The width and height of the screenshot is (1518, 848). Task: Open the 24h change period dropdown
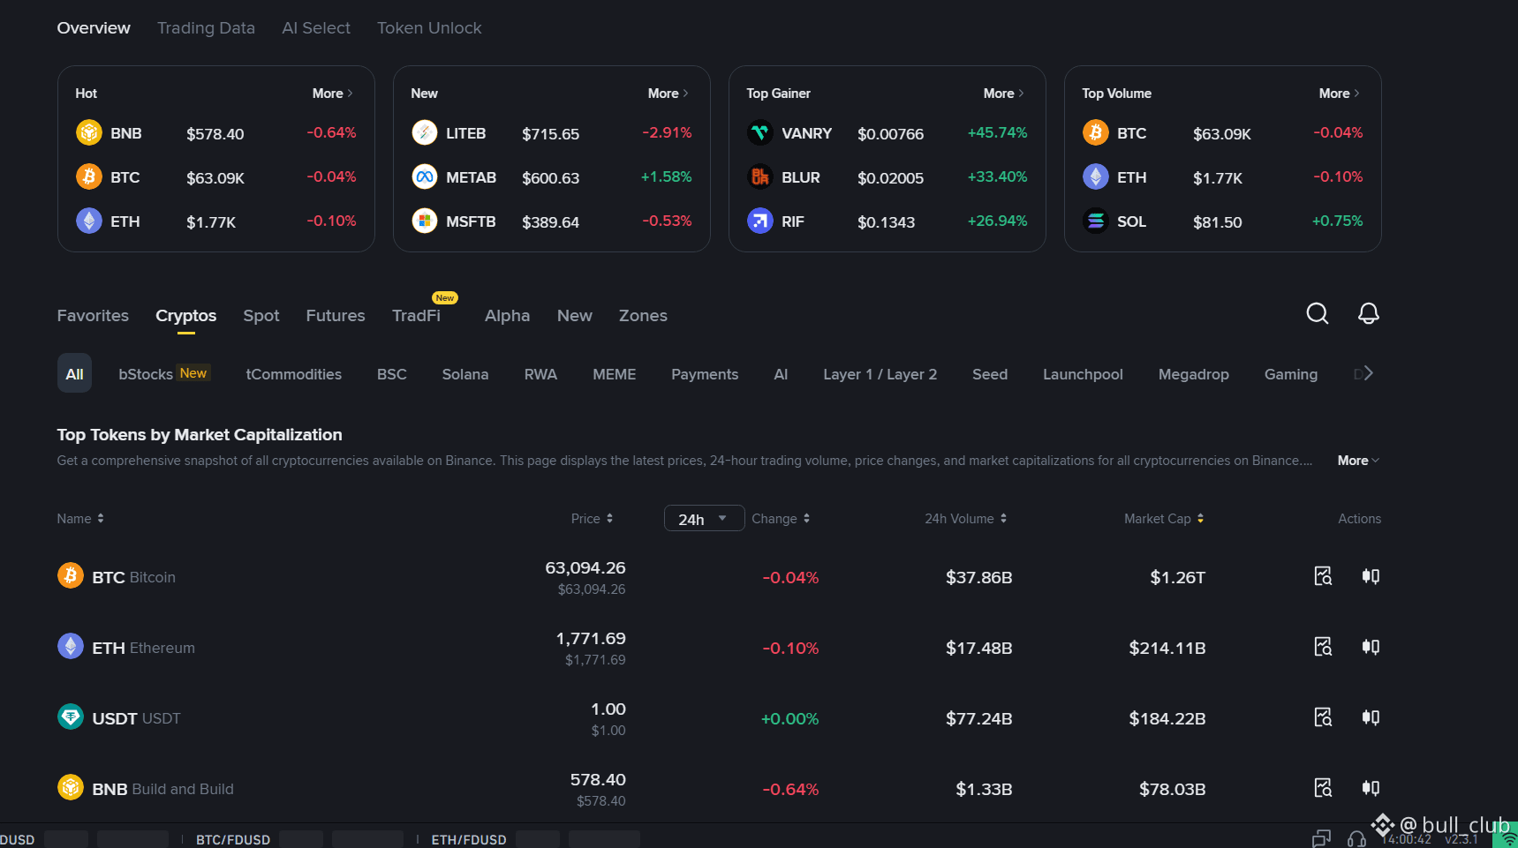click(x=704, y=519)
